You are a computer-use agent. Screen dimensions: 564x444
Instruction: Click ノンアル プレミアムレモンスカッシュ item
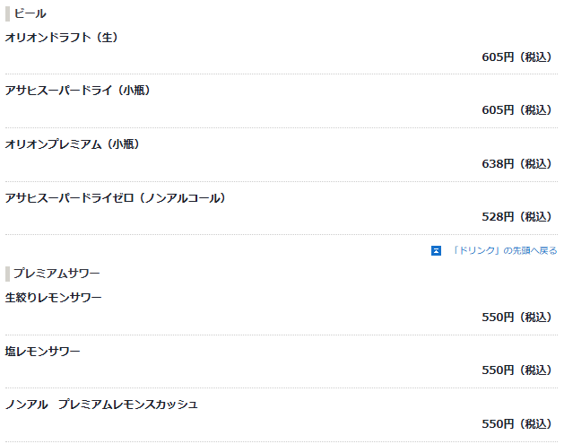point(101,405)
